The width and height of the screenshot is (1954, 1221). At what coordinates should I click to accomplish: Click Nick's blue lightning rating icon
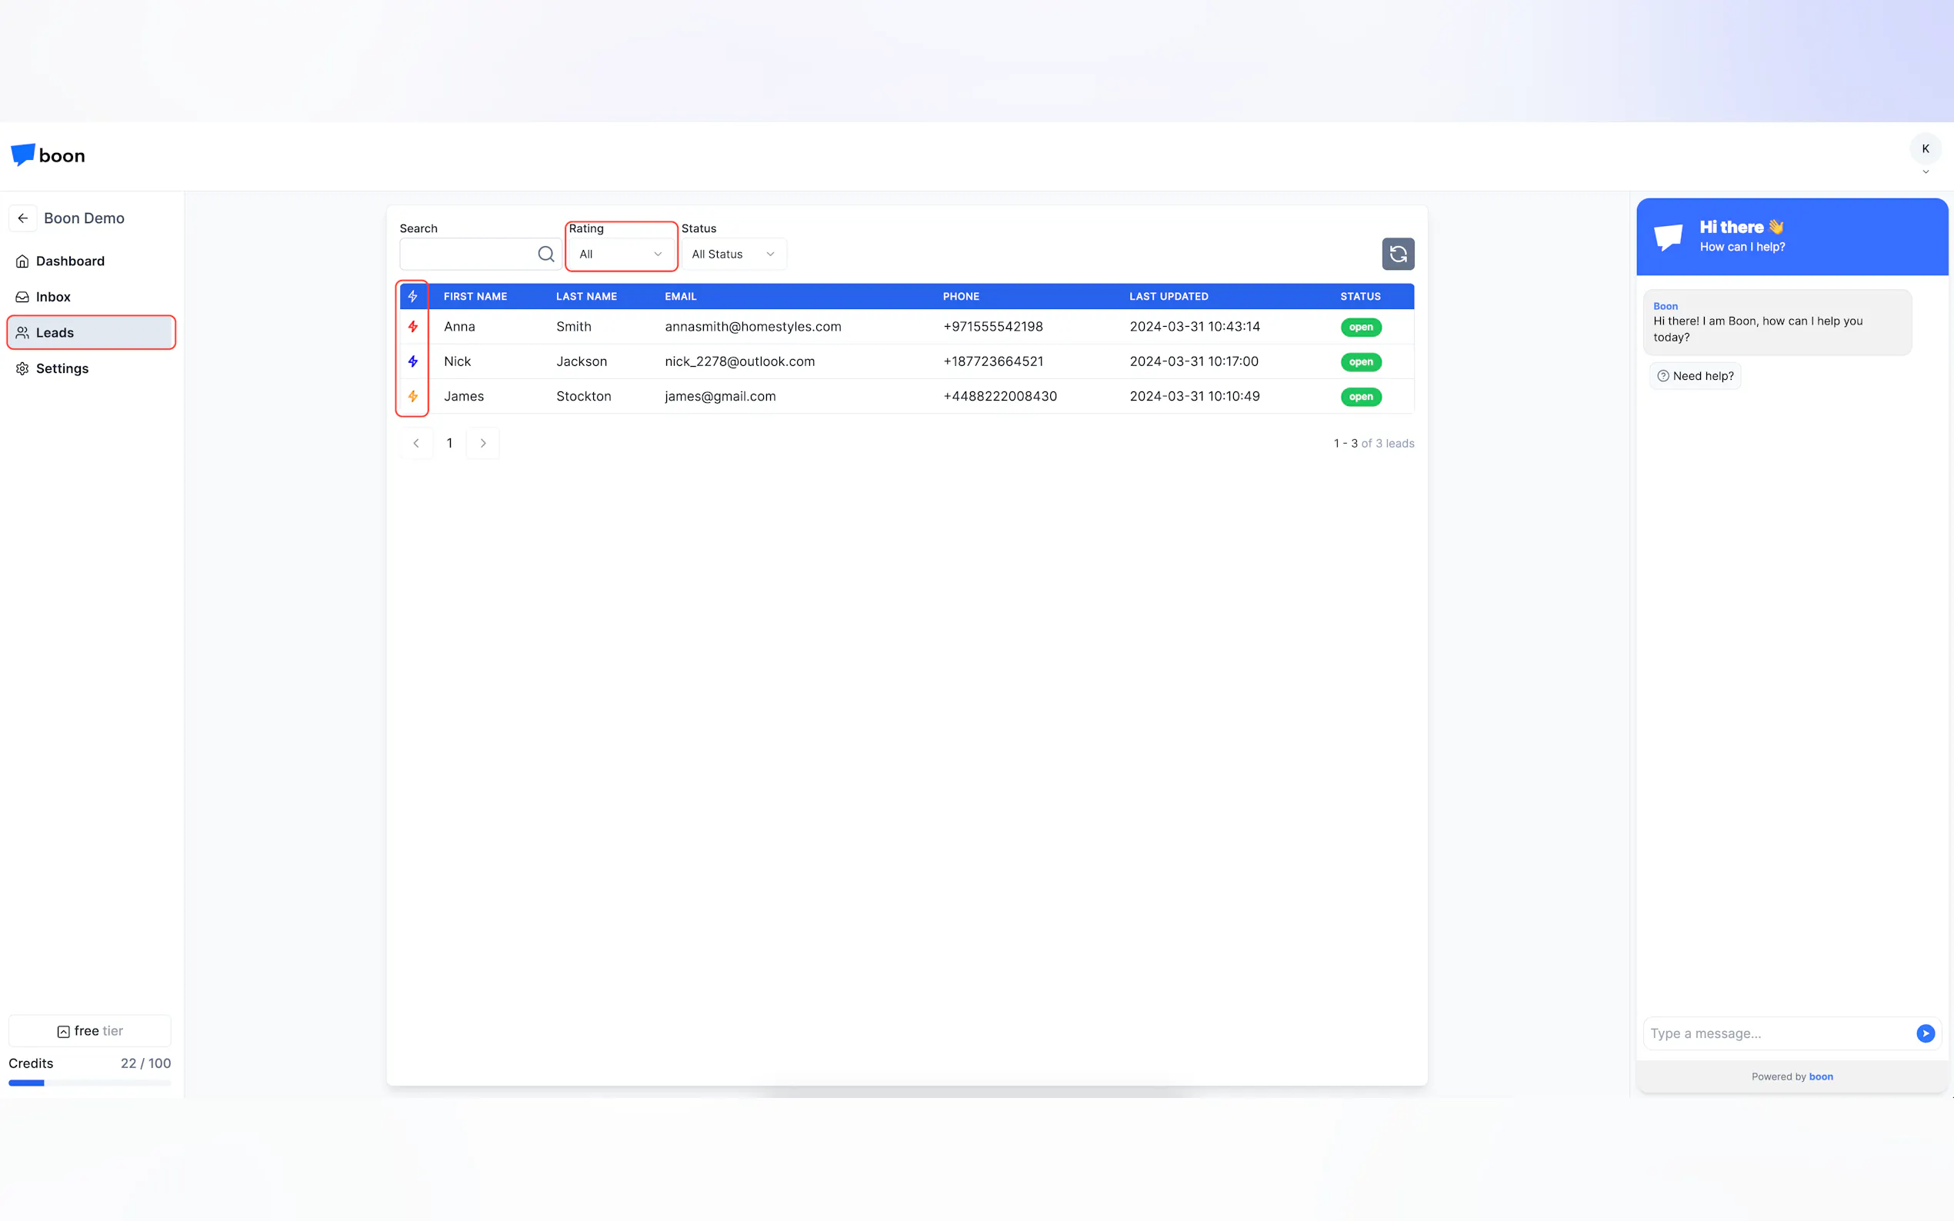coord(413,361)
